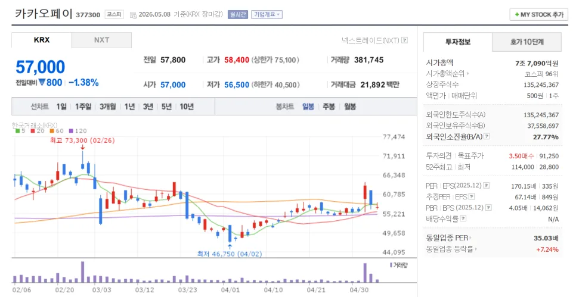Select the 1주일 line chart period
Viewport: 576px width, 297px height.
click(83, 107)
